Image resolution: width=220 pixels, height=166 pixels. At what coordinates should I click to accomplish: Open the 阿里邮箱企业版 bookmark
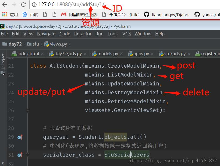coord(79,15)
